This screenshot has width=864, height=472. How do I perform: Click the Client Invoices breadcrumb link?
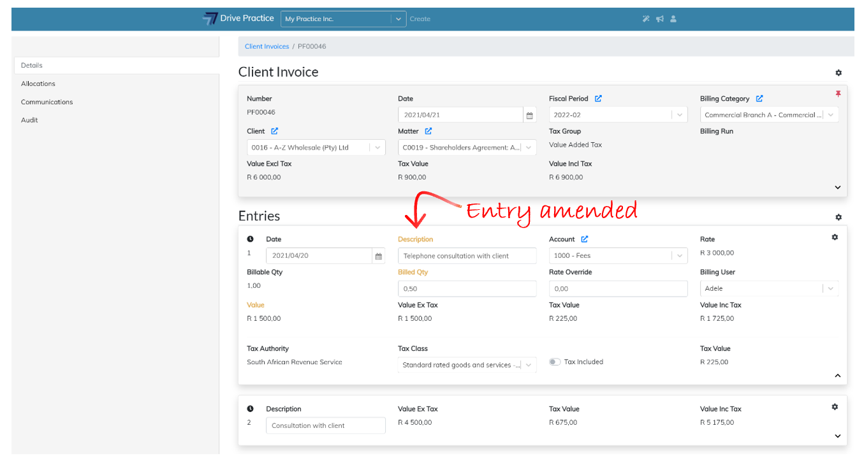pos(267,47)
